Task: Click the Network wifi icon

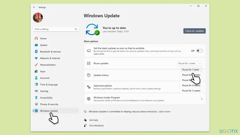Action: tap(36, 58)
